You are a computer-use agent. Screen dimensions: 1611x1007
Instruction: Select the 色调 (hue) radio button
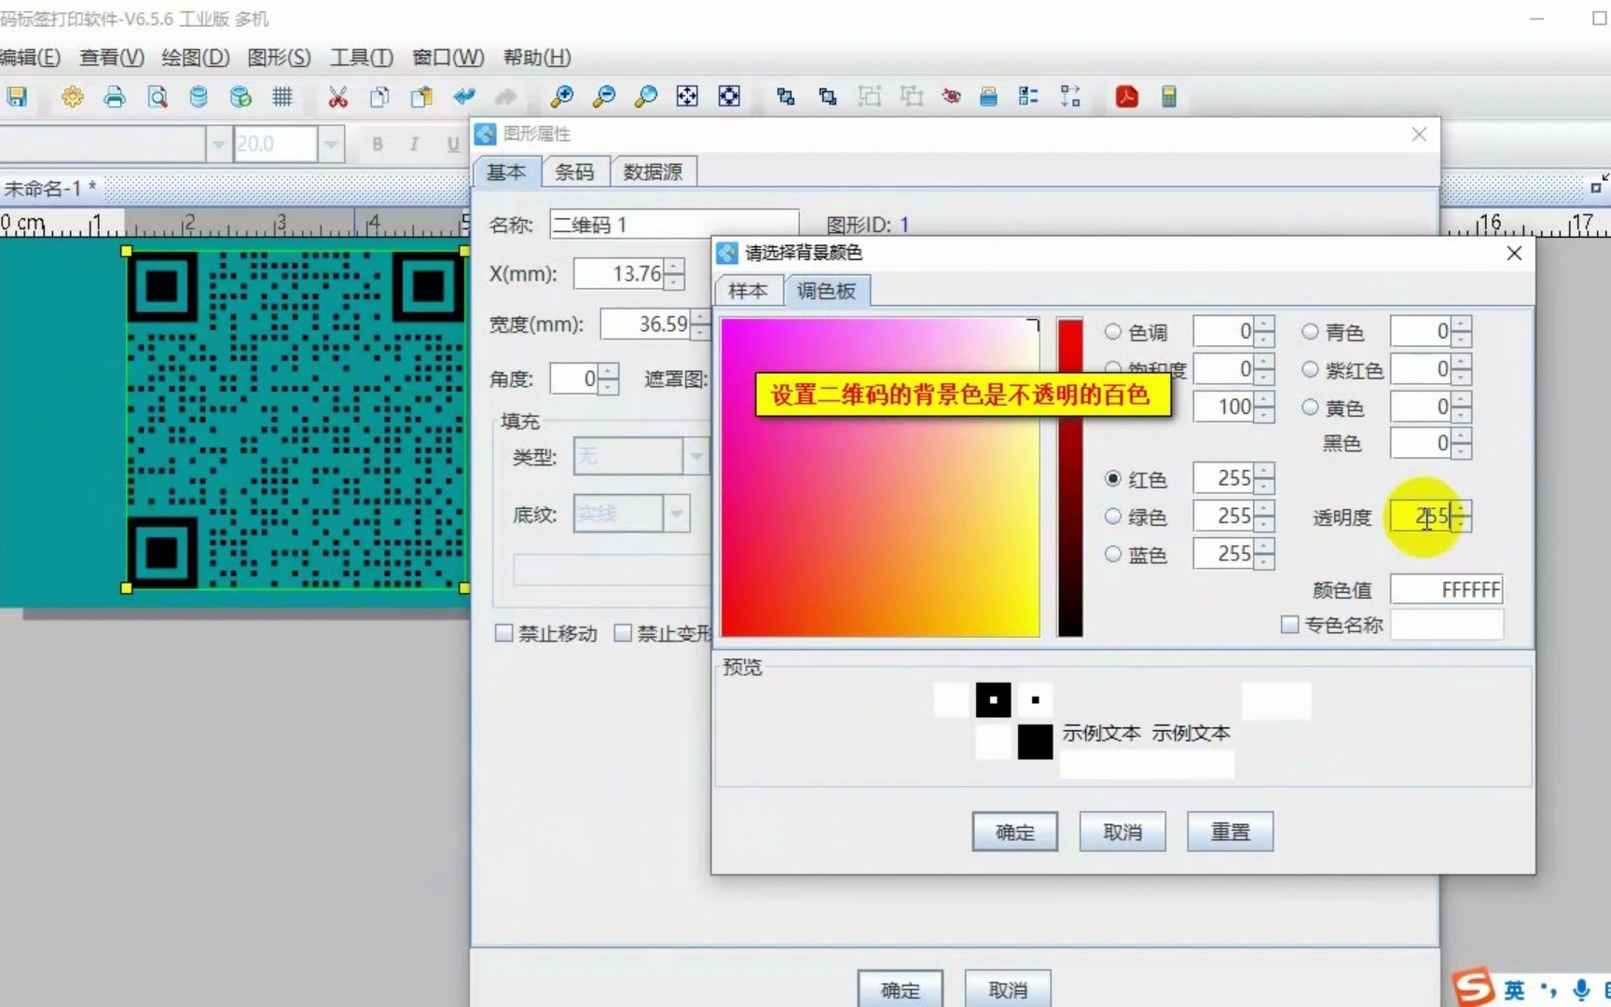tap(1112, 331)
